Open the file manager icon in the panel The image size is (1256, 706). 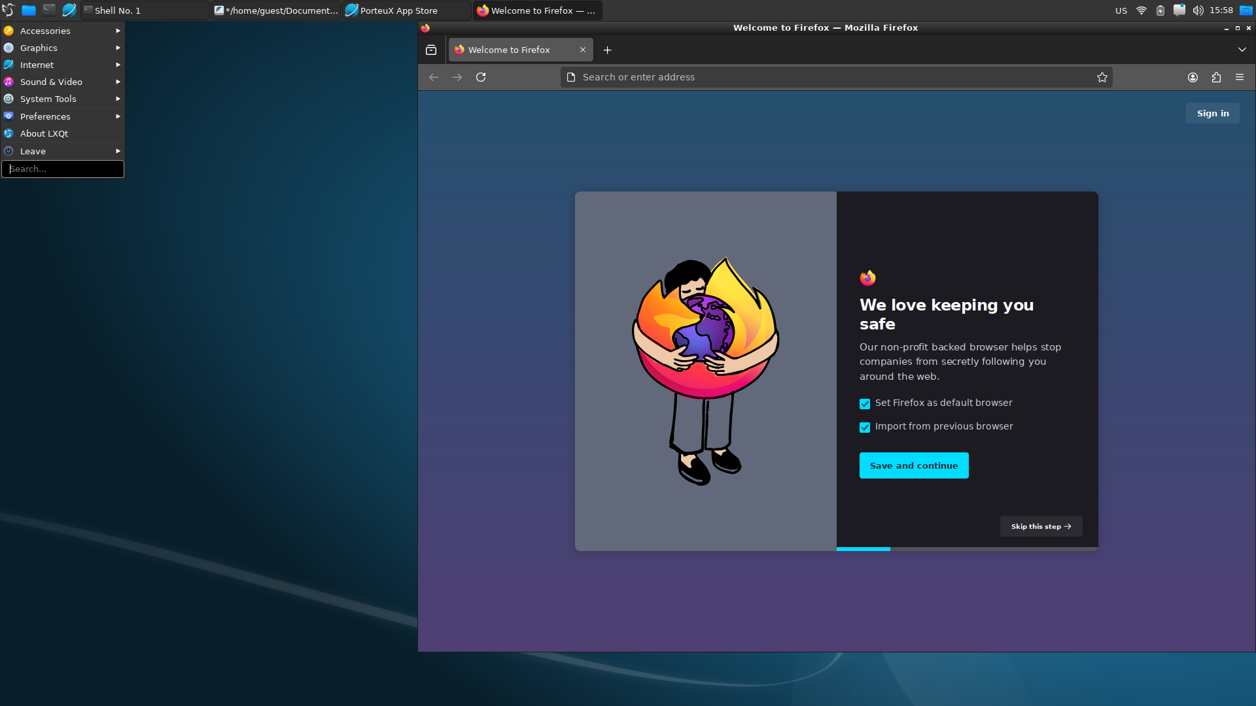pyautogui.click(x=29, y=10)
